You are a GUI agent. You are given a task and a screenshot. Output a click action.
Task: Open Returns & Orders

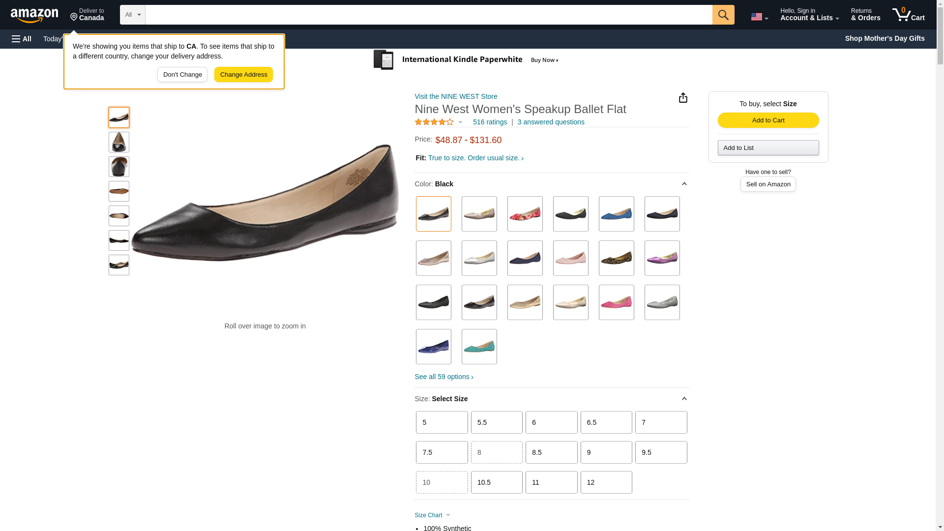tap(865, 15)
